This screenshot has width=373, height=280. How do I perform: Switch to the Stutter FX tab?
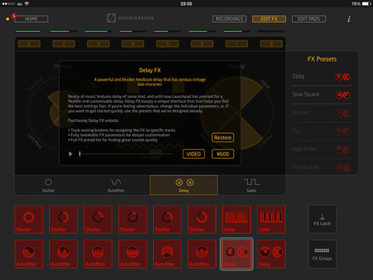coord(48,185)
